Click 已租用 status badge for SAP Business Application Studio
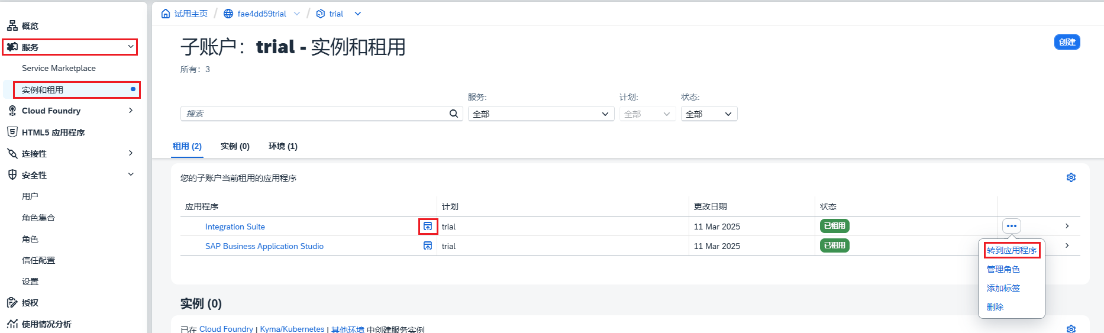1104x333 pixels. pyautogui.click(x=834, y=245)
